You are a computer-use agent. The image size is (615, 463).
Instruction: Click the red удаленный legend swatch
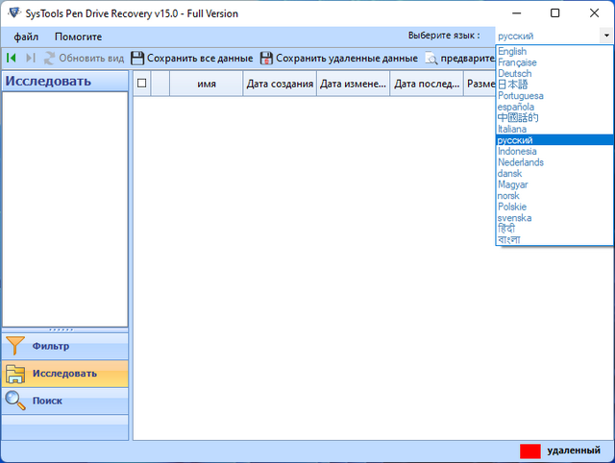point(529,451)
